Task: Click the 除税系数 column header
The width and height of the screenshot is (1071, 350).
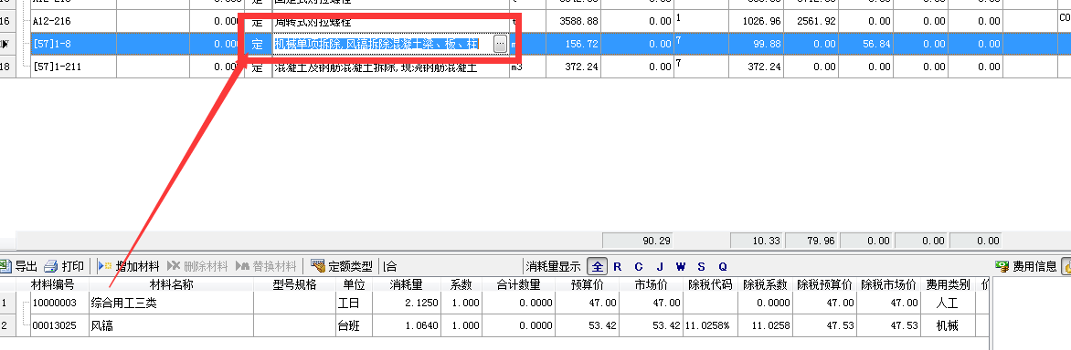Action: [766, 284]
